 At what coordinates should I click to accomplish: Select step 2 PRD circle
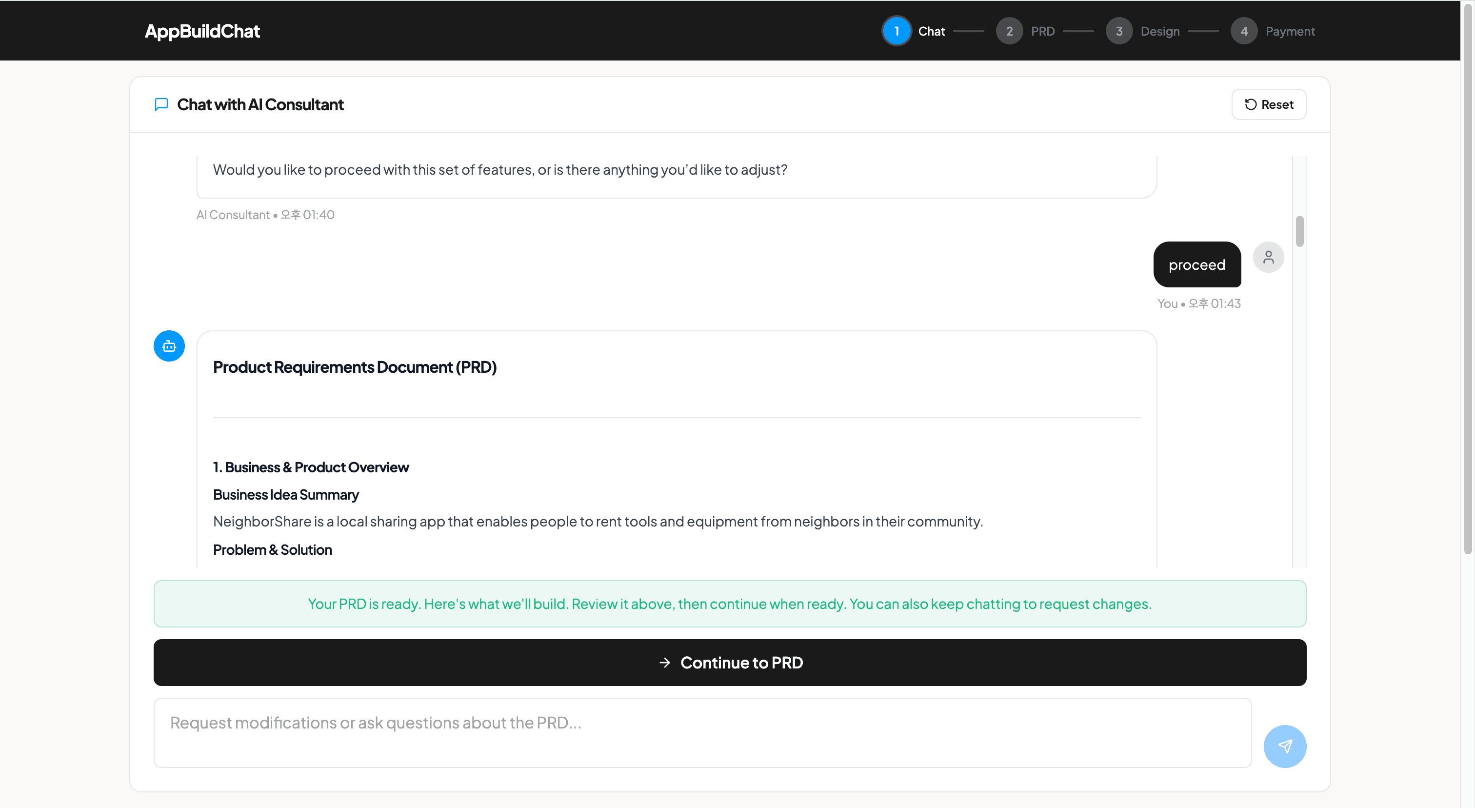[1010, 31]
